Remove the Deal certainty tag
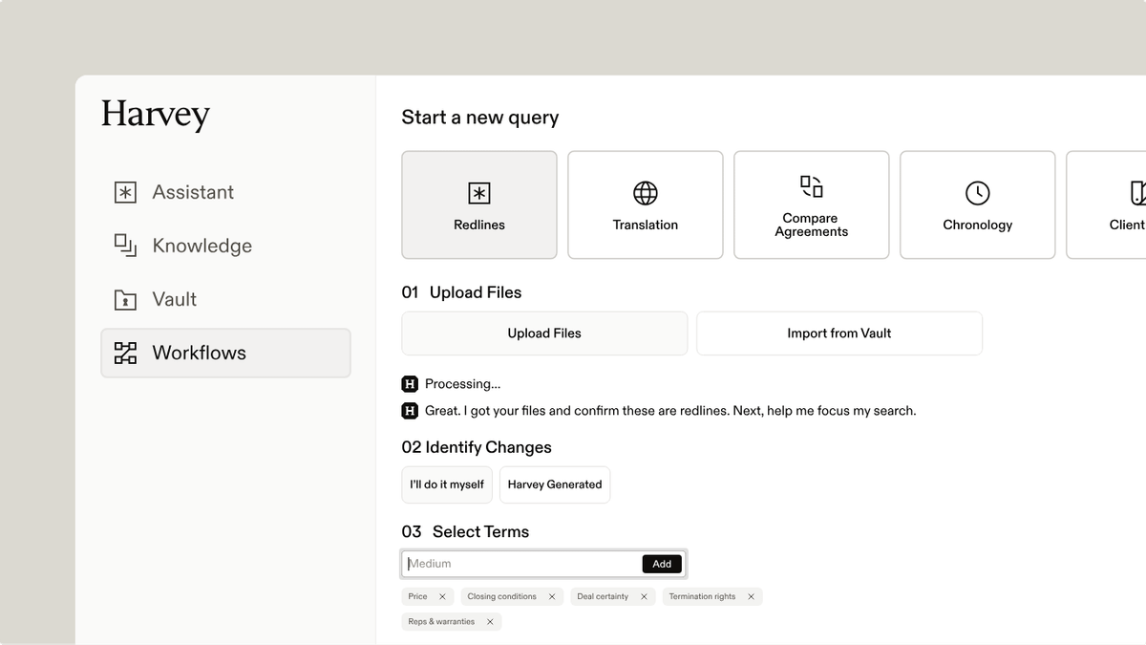 644,596
